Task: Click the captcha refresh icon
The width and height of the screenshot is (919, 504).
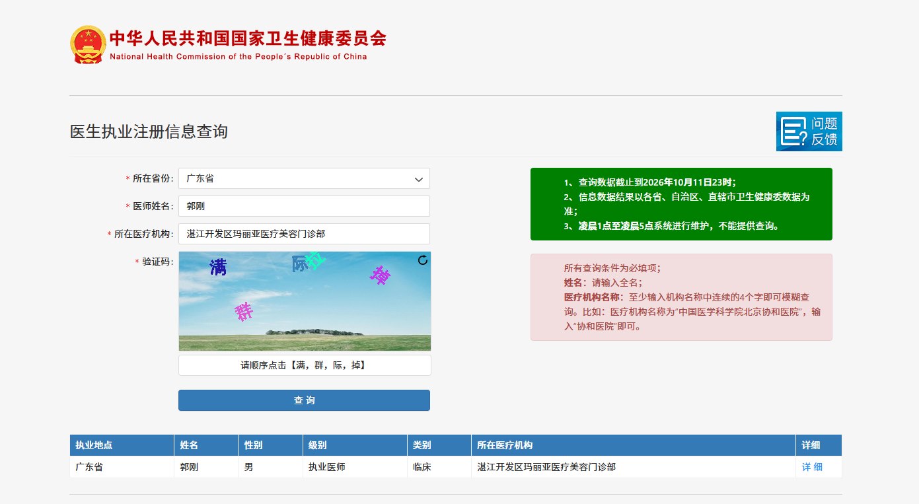Action: point(423,260)
